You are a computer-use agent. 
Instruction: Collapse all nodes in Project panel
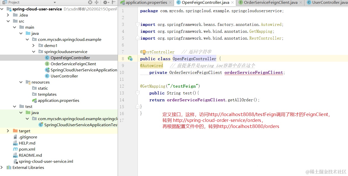(x=97, y=2)
